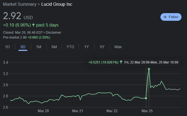Viewport: 187px width, 116px height.
Task: Select the 5D time range tab
Action: point(23,47)
